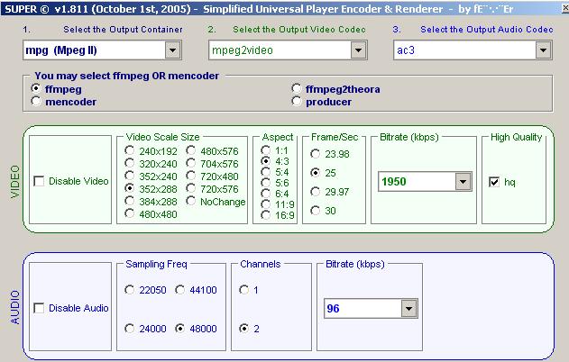Pick 22050 audio sampling frequency
569x362 pixels.
pos(129,290)
